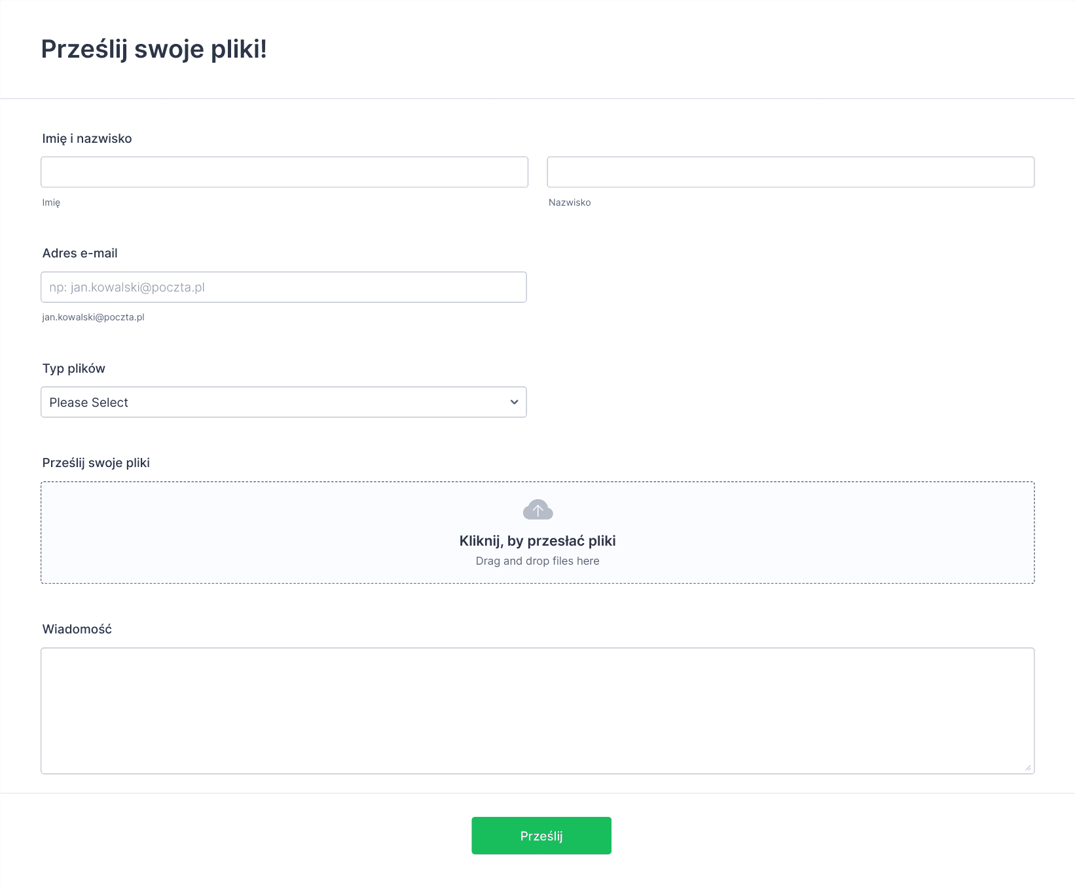Click the Adres e-mail label
The width and height of the screenshot is (1075, 885).
[x=80, y=254]
